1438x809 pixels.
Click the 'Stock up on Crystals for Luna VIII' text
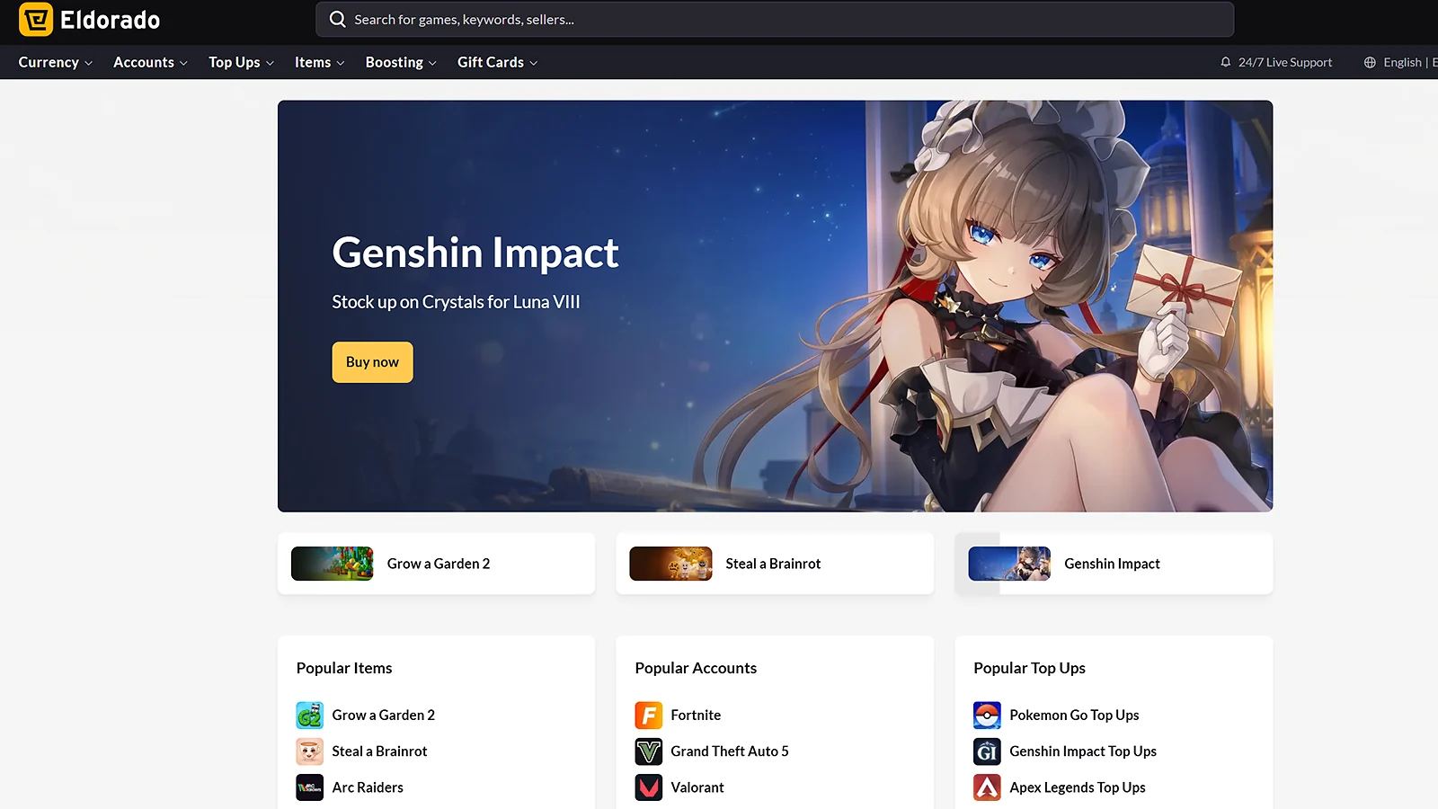(x=456, y=302)
